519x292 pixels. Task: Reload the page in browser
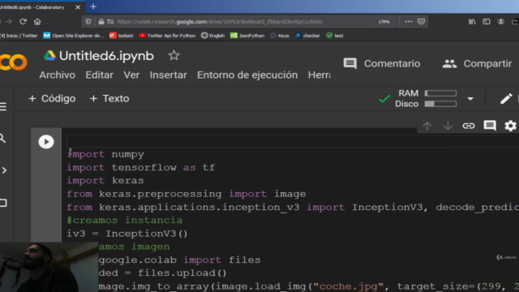coord(23,22)
